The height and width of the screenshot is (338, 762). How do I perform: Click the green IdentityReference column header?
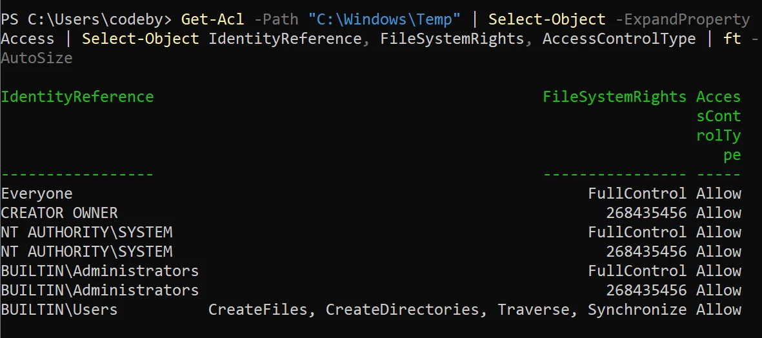[x=77, y=97]
